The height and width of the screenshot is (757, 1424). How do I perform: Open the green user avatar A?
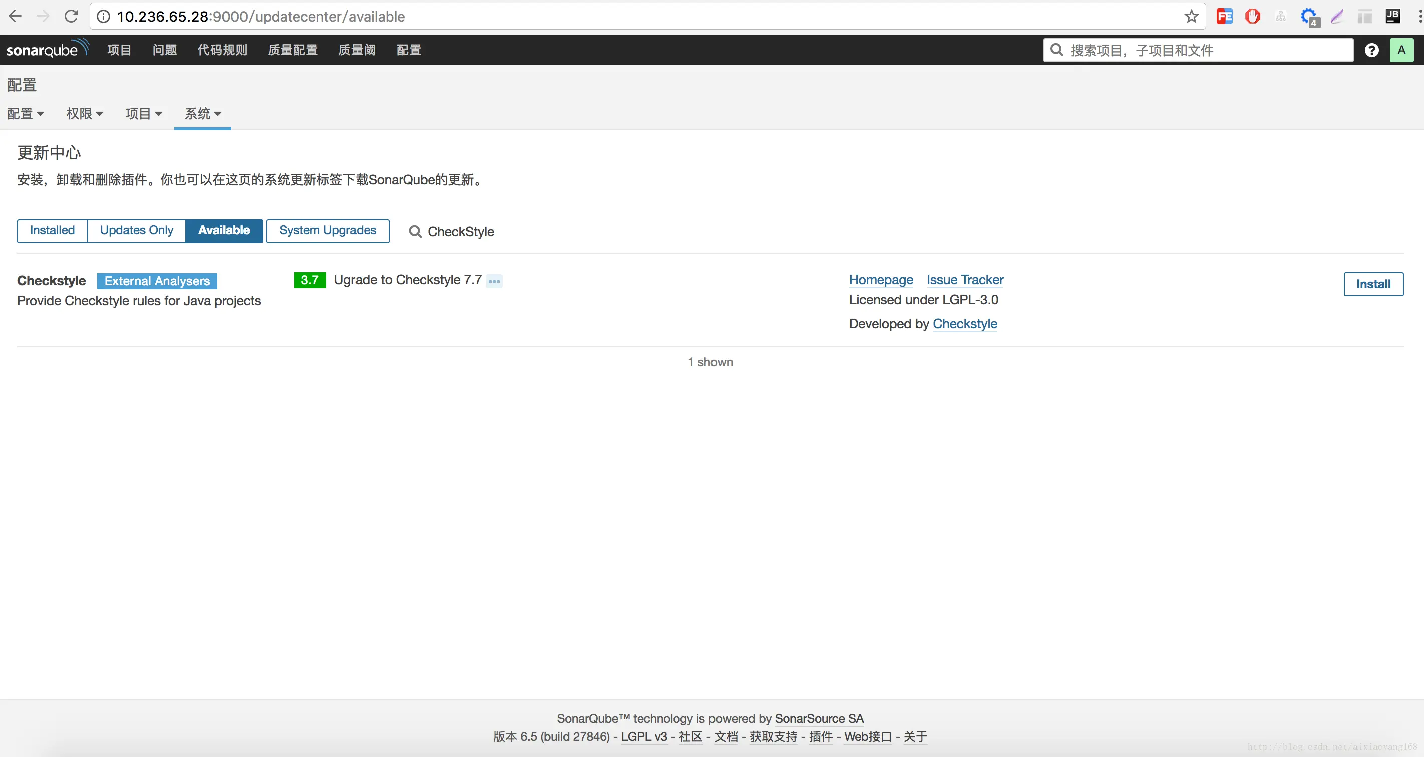1401,50
